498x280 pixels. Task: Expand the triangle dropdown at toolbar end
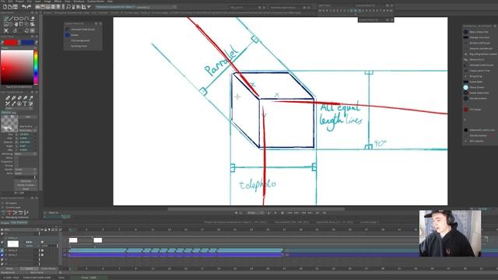click(89, 7)
